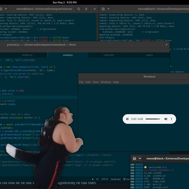Click the green dot in Atom status bar
189x189 pixels.
[93, 179]
